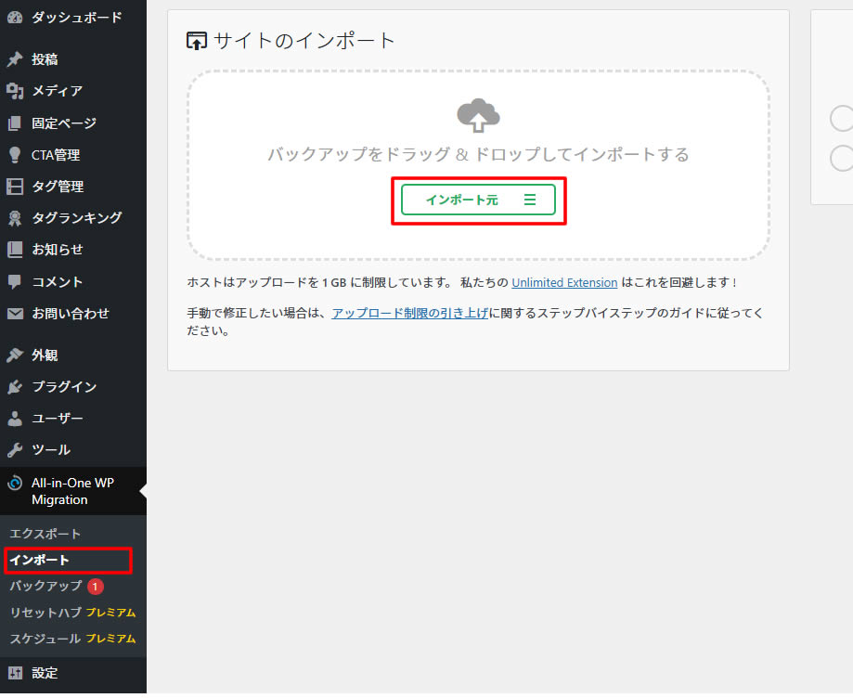Click the お問い合わせ envelope icon
The height and width of the screenshot is (698, 853).
point(15,313)
